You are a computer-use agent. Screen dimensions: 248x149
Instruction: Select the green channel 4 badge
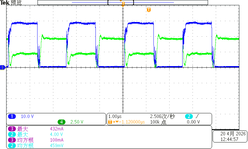[61, 122]
